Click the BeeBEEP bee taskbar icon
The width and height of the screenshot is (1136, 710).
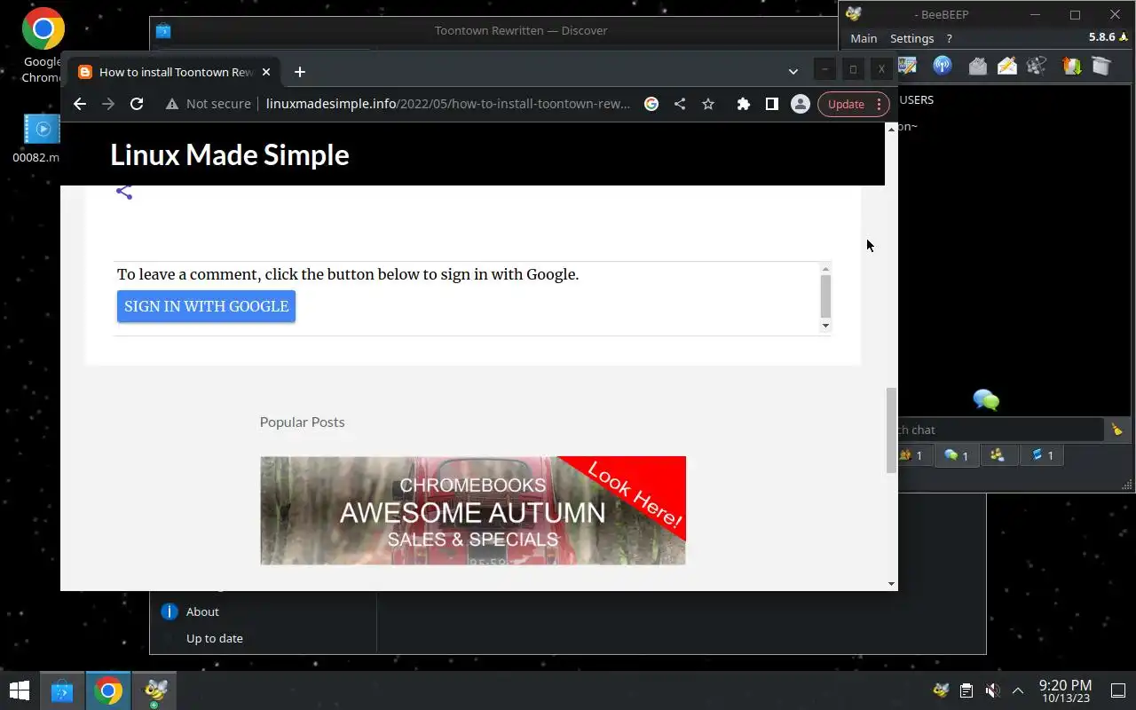click(x=156, y=690)
